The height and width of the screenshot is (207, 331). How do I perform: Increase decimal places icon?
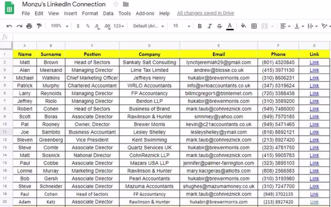pyautogui.click(x=107, y=26)
